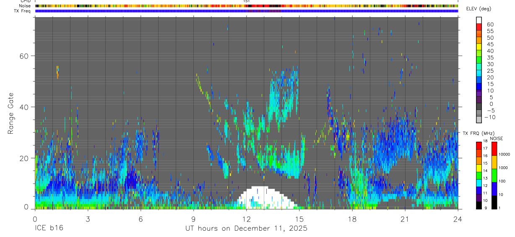Click the Range Gate axis label '40'

click(x=24, y=107)
